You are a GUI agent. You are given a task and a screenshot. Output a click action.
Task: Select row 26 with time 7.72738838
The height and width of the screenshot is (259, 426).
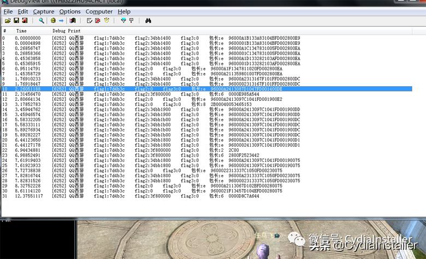[x=207, y=171]
